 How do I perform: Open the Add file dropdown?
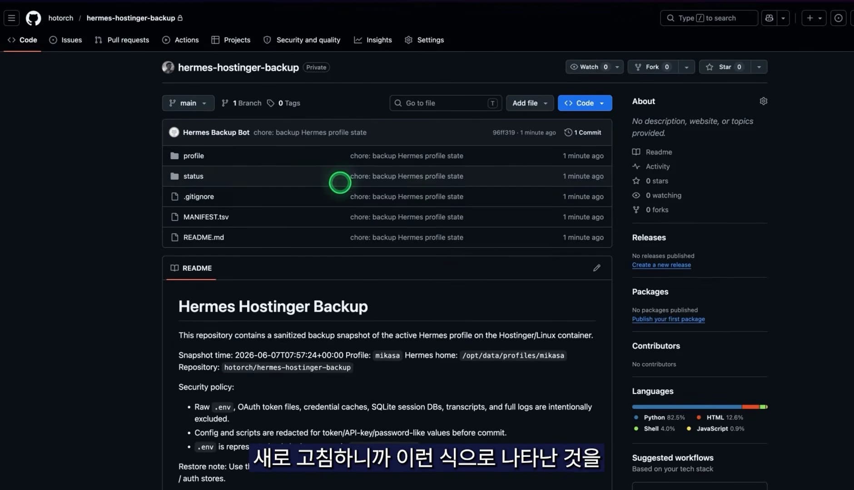tap(530, 103)
